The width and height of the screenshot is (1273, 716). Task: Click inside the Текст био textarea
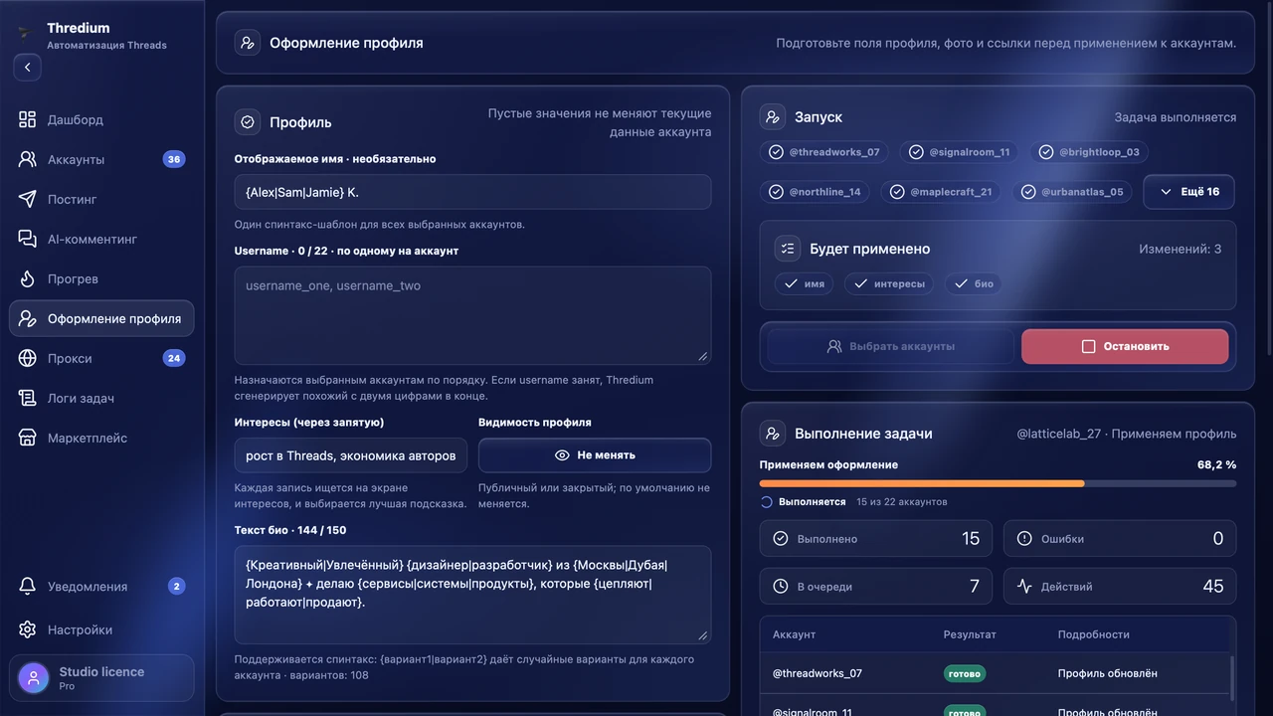pos(472,595)
